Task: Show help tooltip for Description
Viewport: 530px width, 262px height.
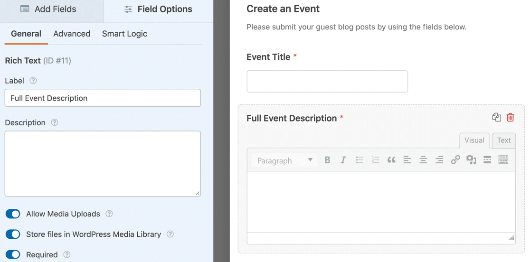Action: point(55,122)
